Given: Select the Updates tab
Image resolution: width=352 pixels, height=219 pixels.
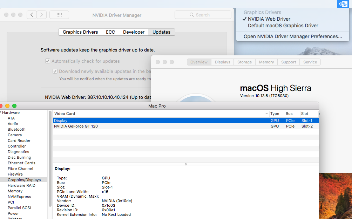Looking at the screenshot, I should (161, 32).
